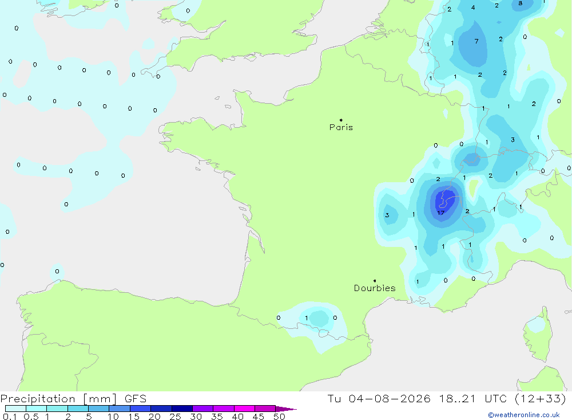Image resolution: width=572 pixels, height=420 pixels.
Task: Select the 40 mm legend color swatch
Action: (x=244, y=409)
